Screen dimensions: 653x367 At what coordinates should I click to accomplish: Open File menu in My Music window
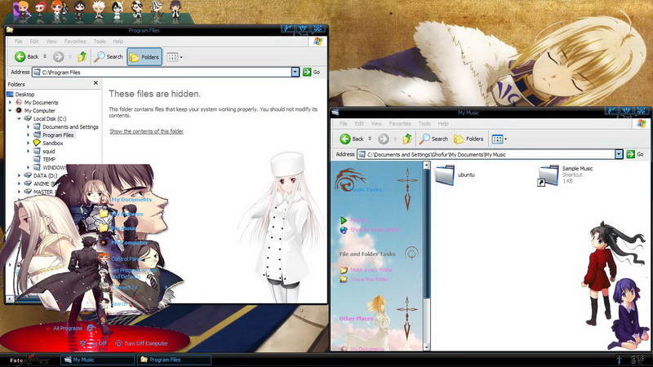pos(343,124)
